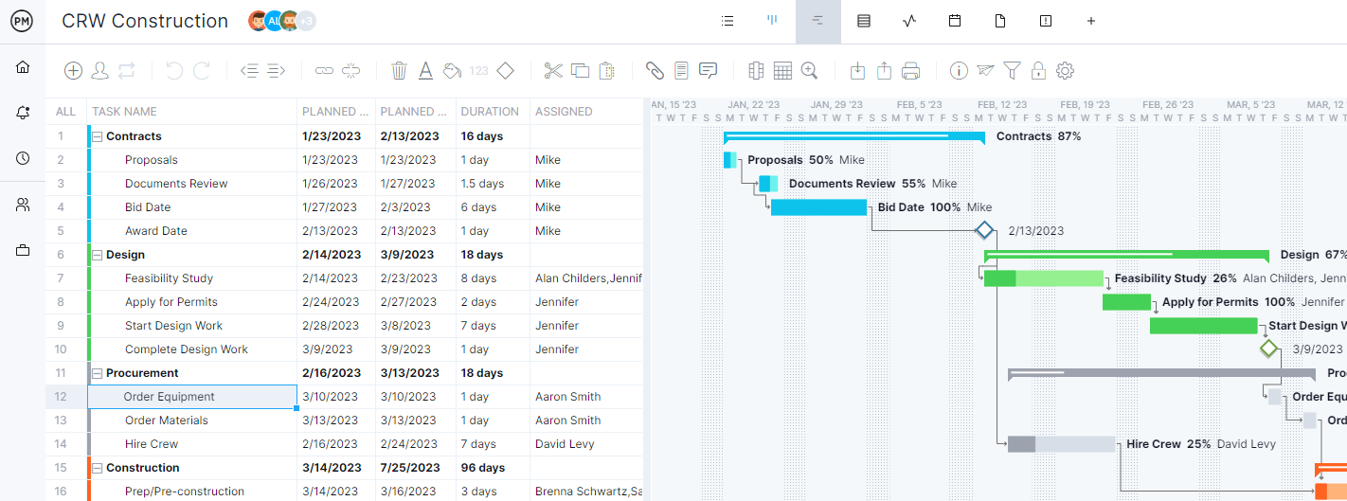
Task: Click the link tasks chain icon
Action: click(x=325, y=71)
